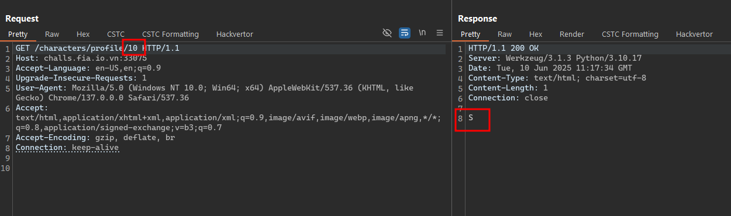The image size is (731, 216).
Task: Click the Gecko) Chrome/137.0.0.0 Safari/537.36 line
Action: pos(102,98)
